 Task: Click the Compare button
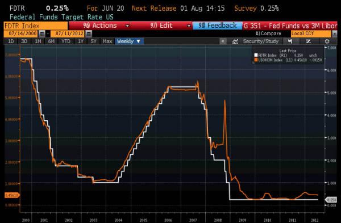tap(268, 33)
